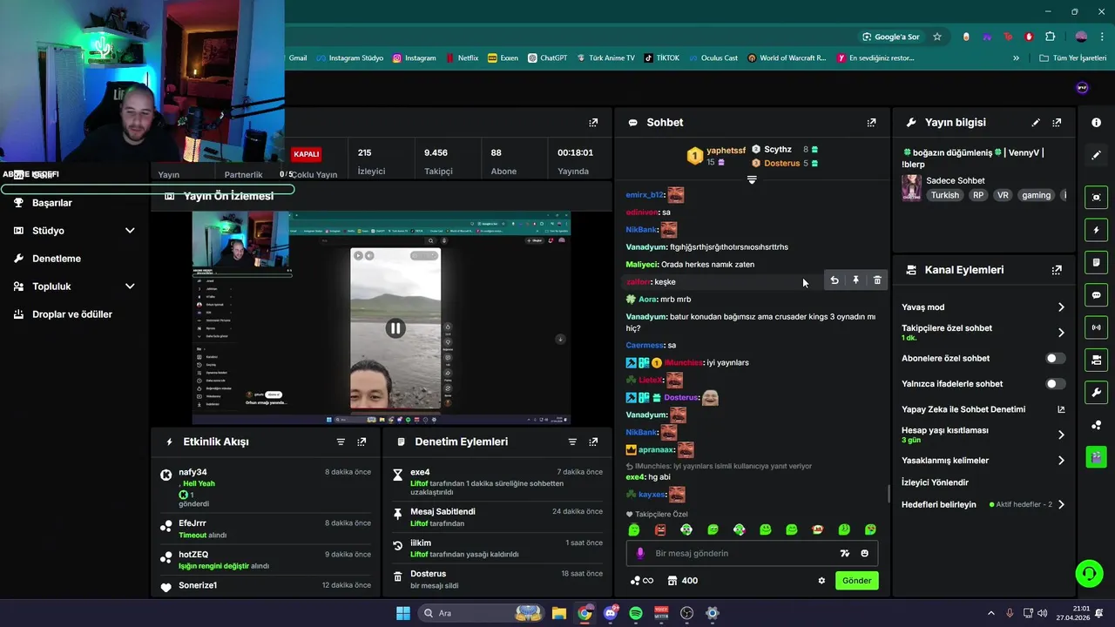Click the 400 shop counter below chat
This screenshot has width=1115, height=627.
click(682, 581)
